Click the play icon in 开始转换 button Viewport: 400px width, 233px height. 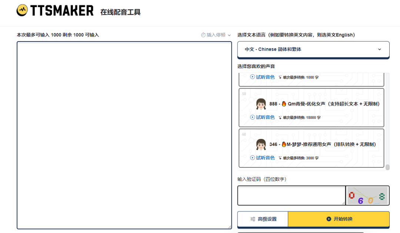[329, 219]
